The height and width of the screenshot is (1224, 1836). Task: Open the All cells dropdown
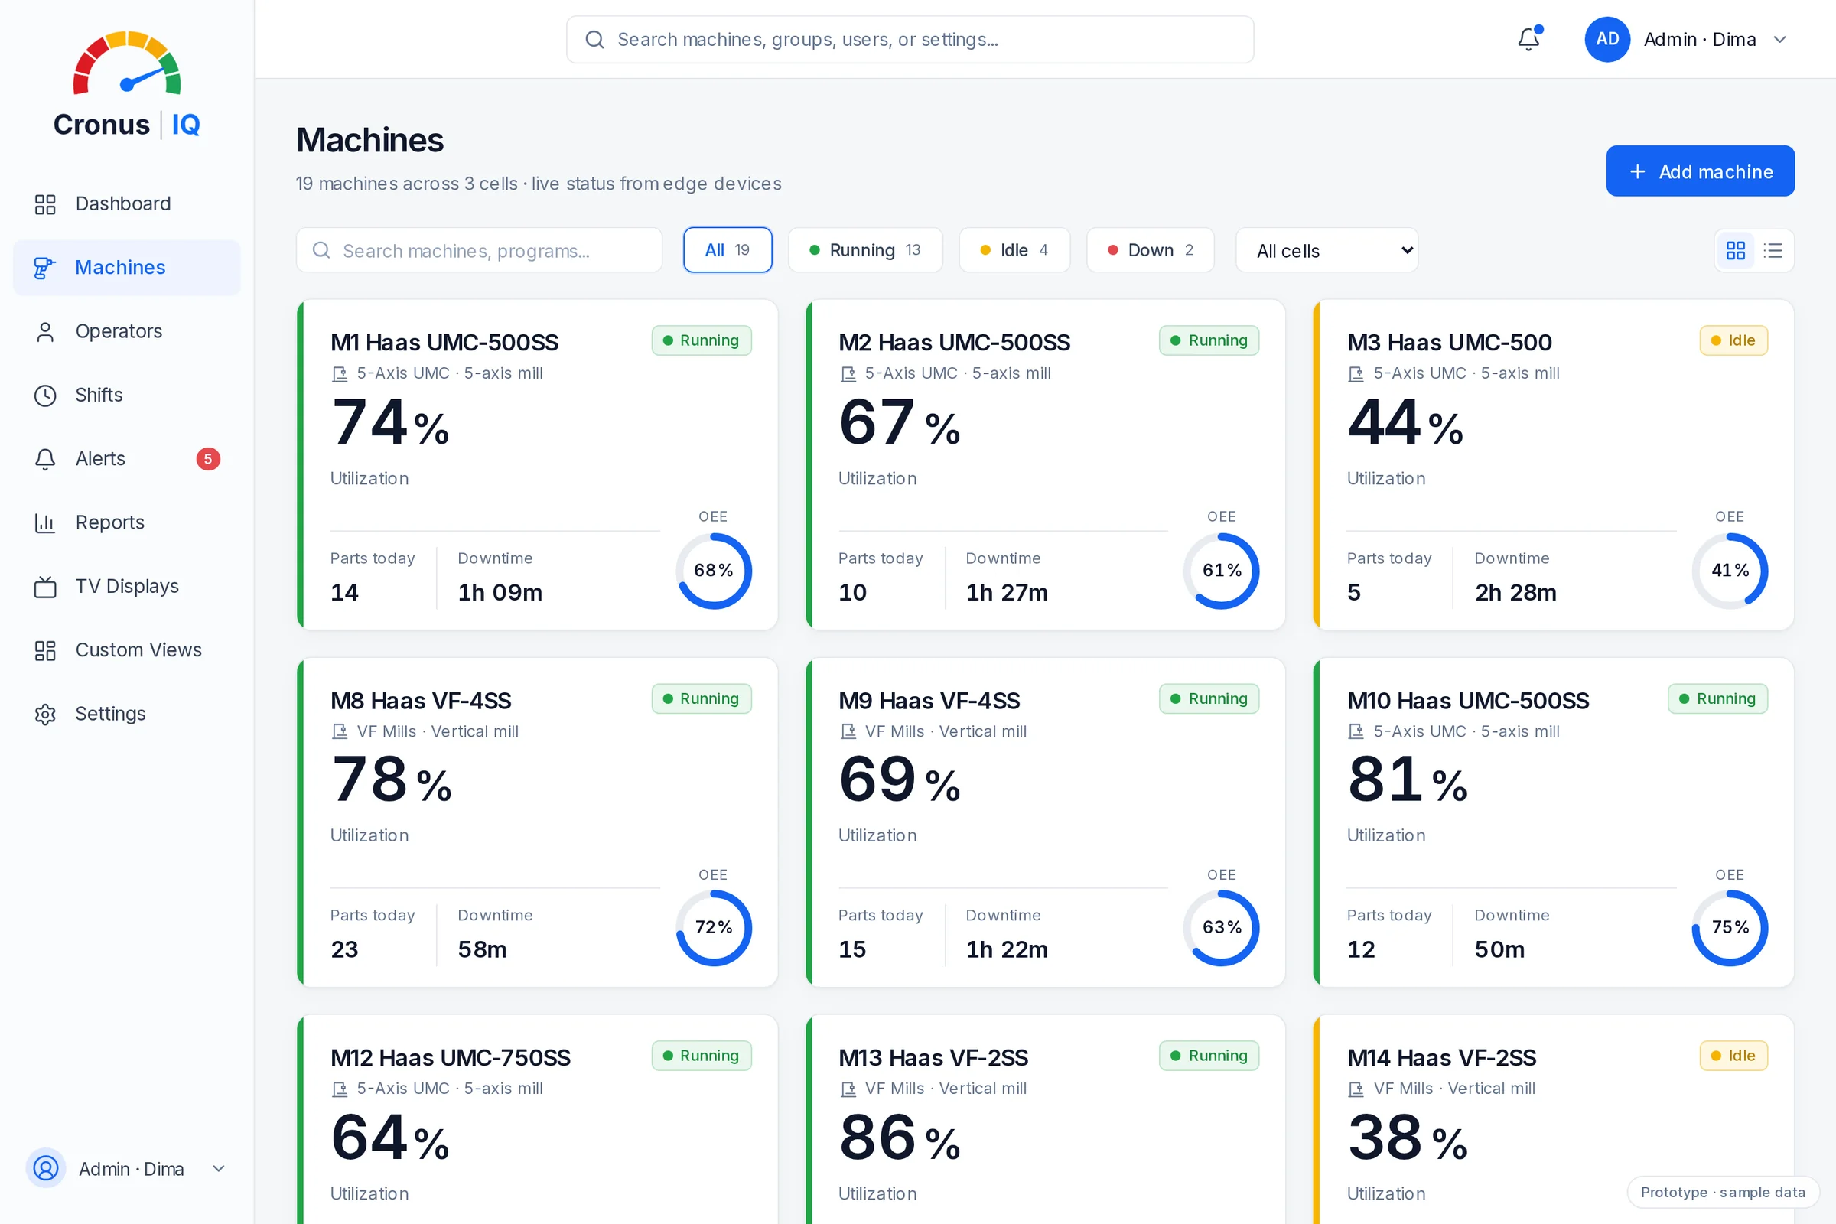[1327, 251]
